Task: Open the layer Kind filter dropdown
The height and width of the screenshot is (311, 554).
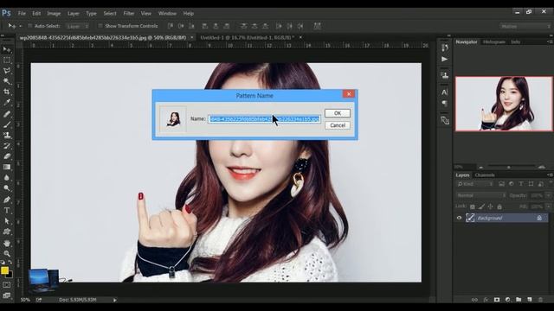Action: [474, 184]
